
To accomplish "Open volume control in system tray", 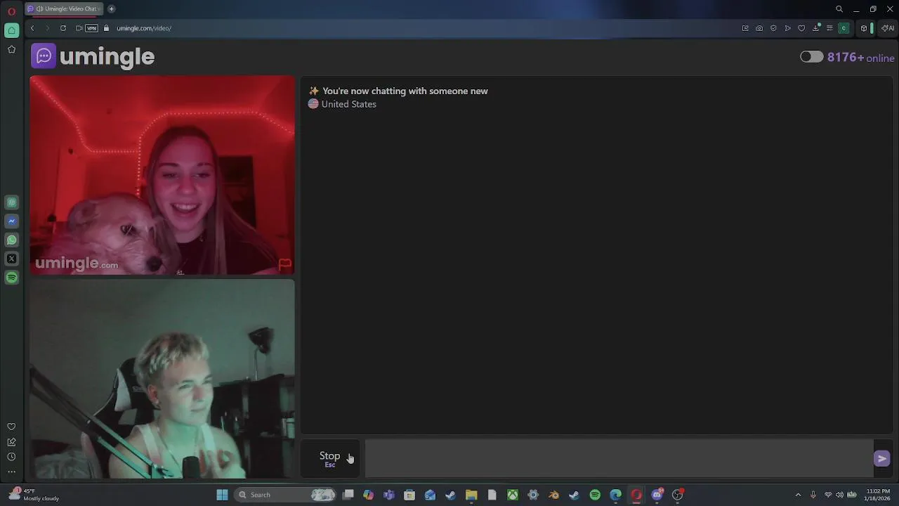I will (x=839, y=495).
